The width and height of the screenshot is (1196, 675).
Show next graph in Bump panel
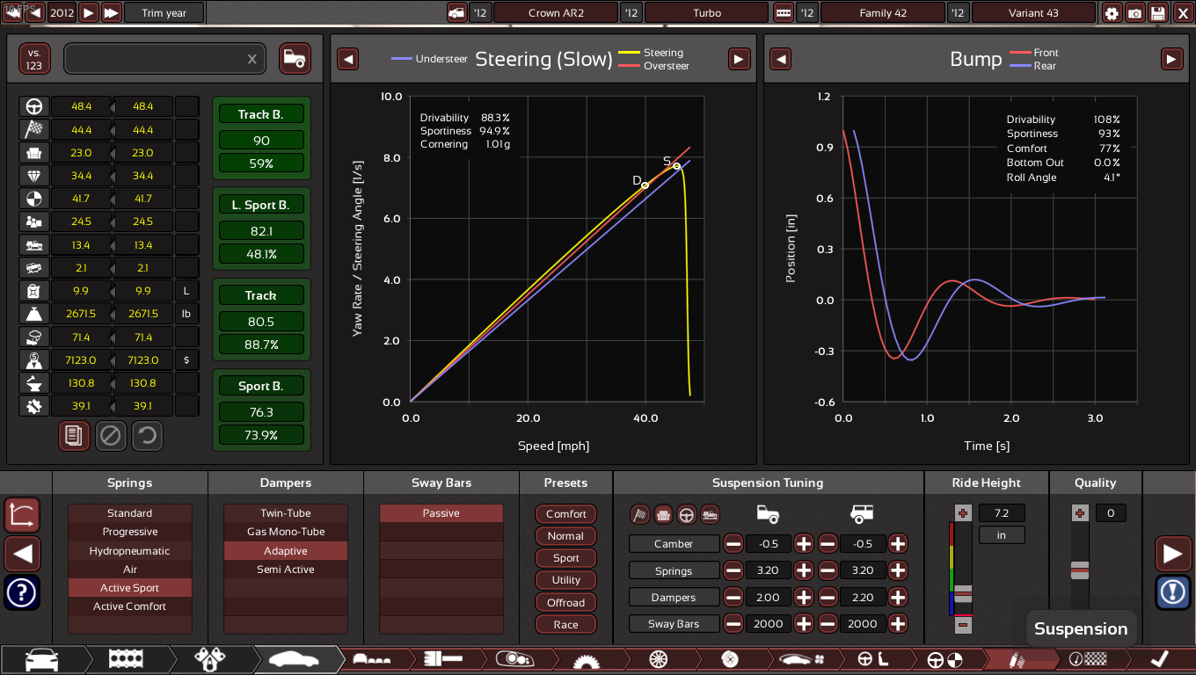coord(1171,59)
